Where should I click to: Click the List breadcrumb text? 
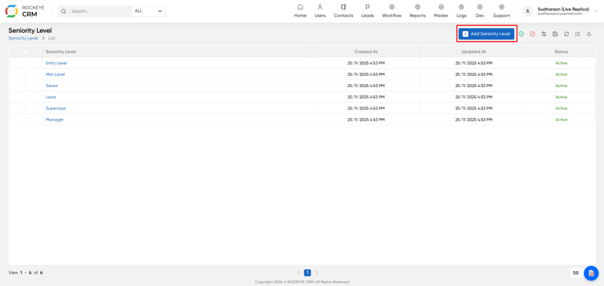(x=52, y=38)
